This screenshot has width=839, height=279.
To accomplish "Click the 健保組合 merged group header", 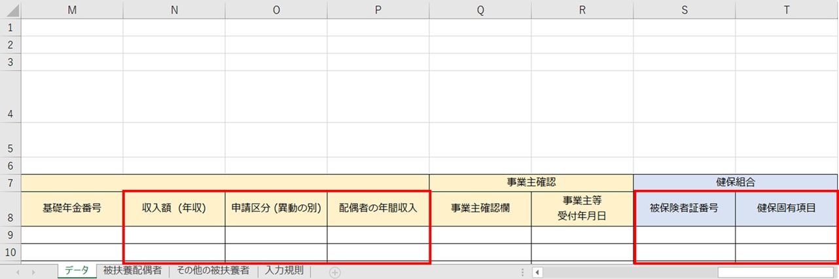I will (736, 183).
